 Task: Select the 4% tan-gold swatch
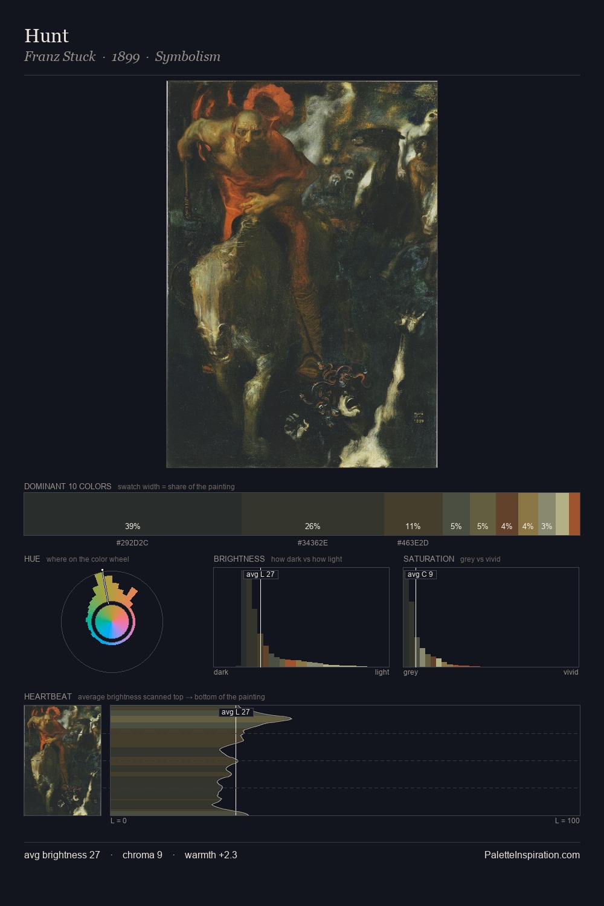[x=528, y=514]
